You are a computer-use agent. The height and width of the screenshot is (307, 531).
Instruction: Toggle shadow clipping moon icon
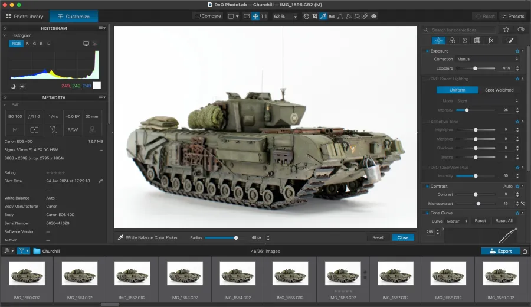(13, 86)
